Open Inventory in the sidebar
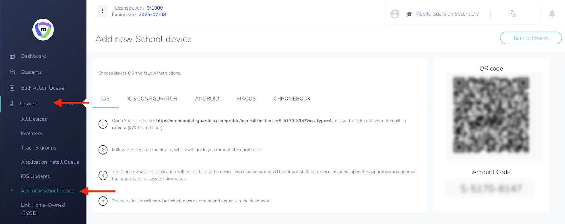 [x=32, y=133]
